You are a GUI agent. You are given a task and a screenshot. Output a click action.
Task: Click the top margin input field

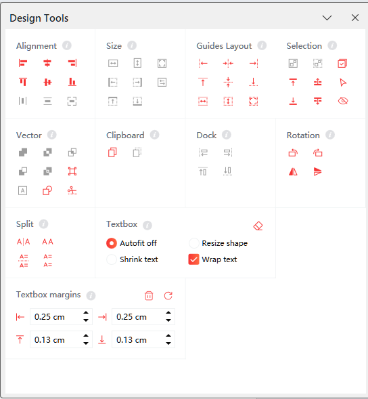(61, 339)
